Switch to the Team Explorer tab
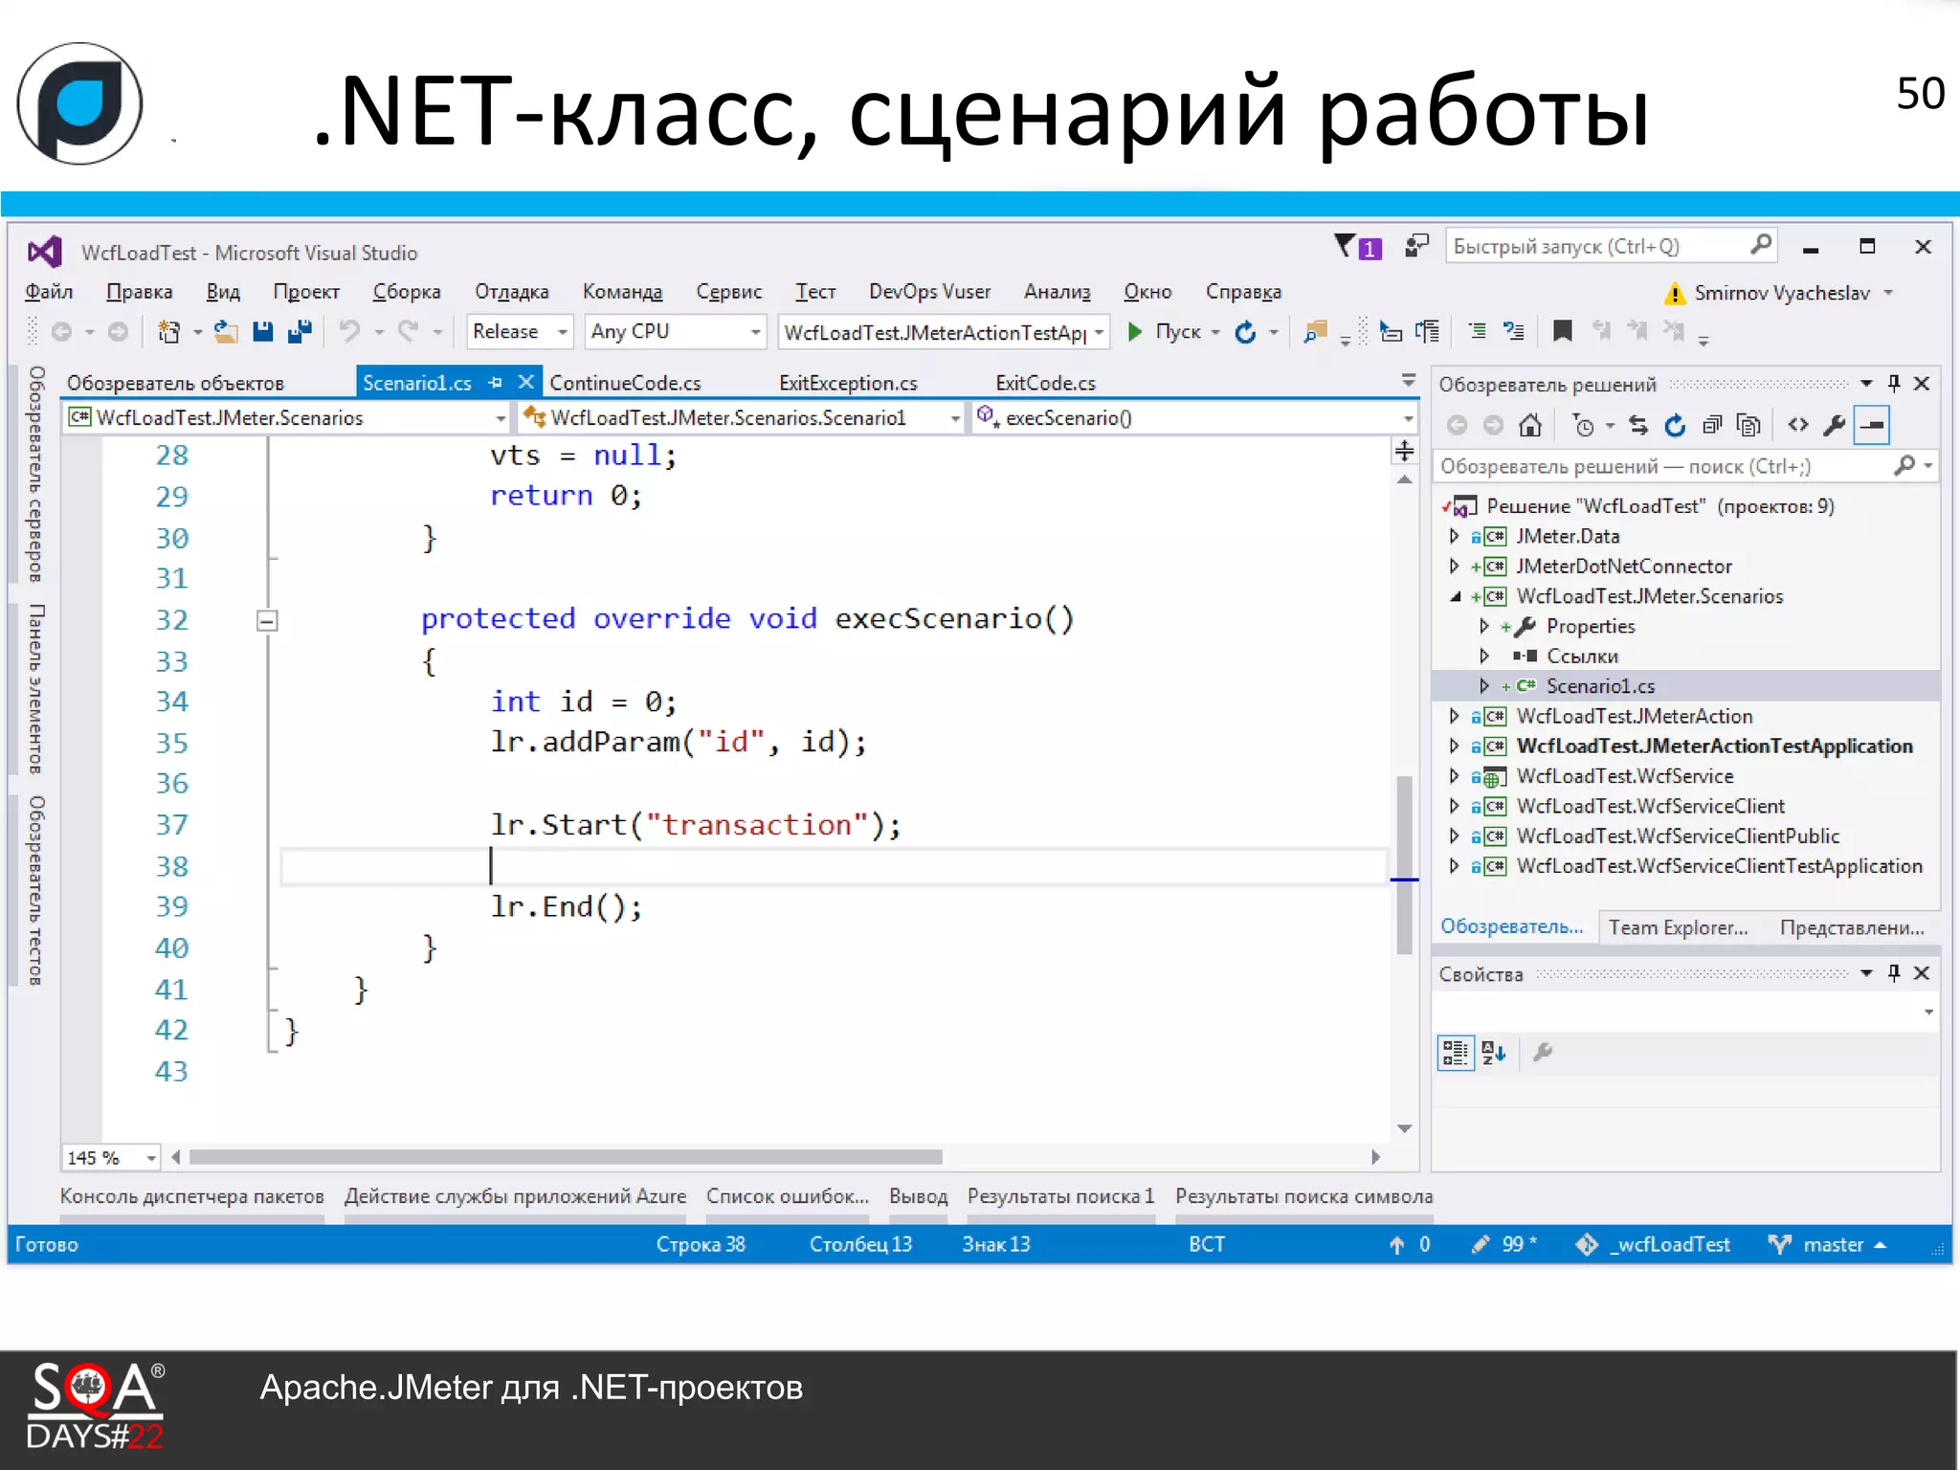The width and height of the screenshot is (1960, 1470). click(1678, 927)
